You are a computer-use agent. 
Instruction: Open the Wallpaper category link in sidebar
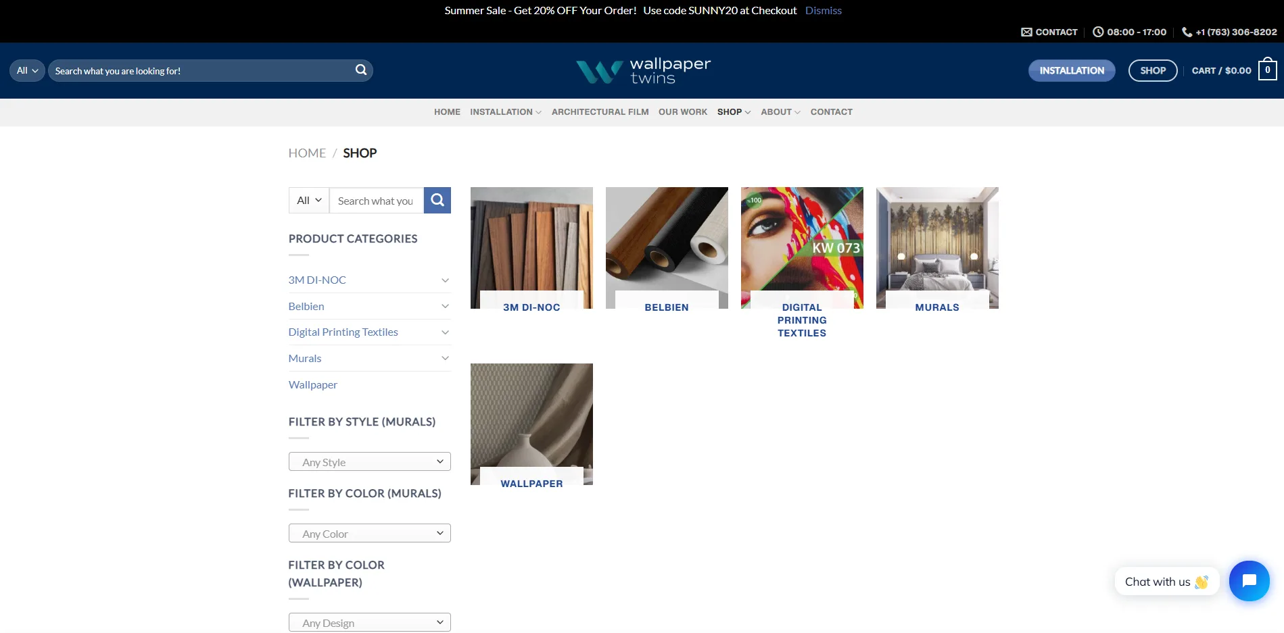pos(312,385)
